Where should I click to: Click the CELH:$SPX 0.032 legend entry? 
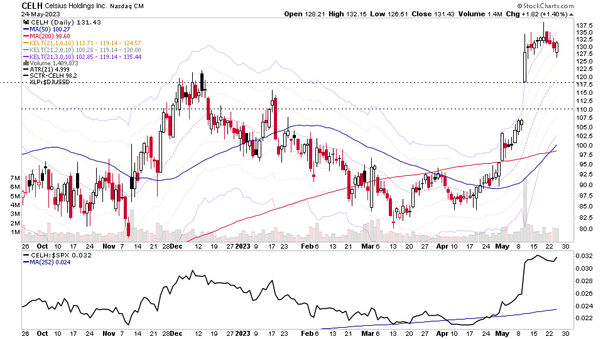click(x=61, y=256)
